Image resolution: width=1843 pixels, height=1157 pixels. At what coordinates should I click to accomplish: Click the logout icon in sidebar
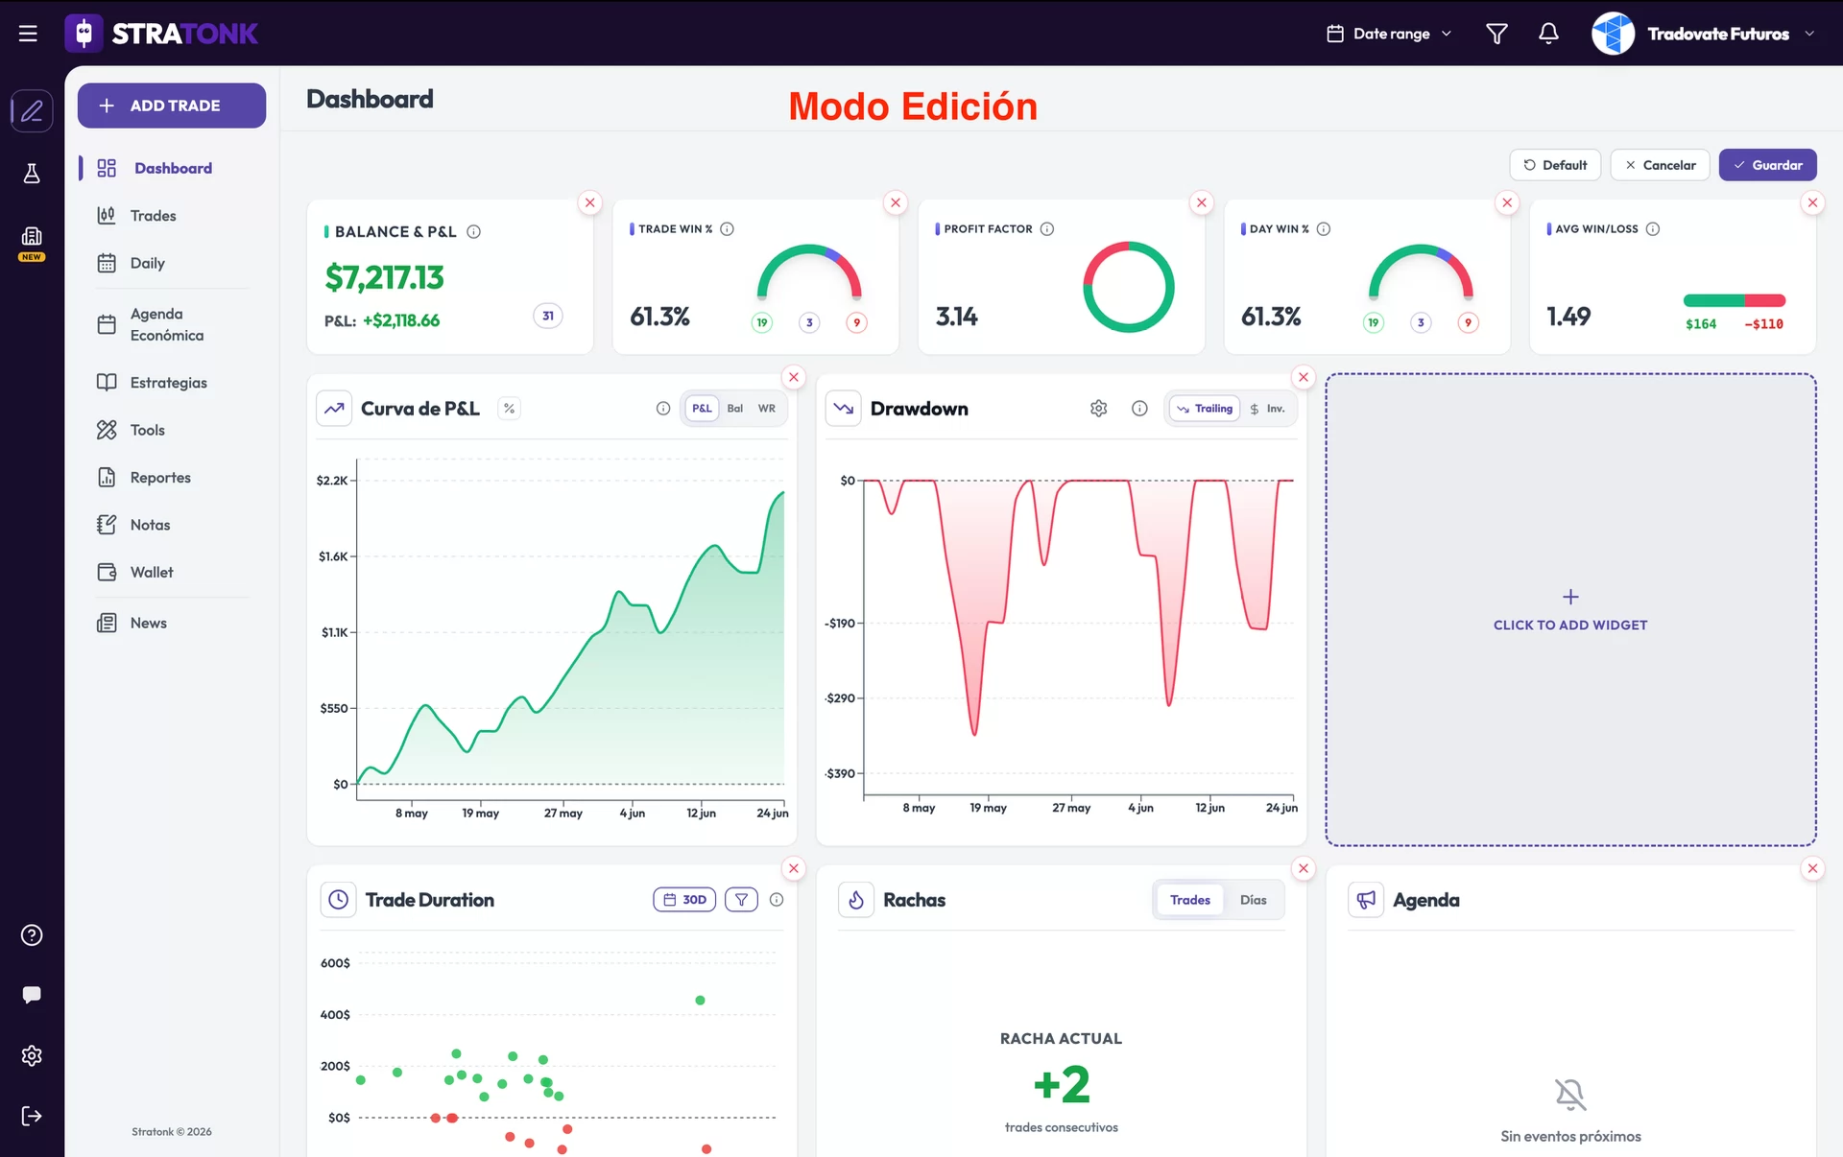(32, 1116)
